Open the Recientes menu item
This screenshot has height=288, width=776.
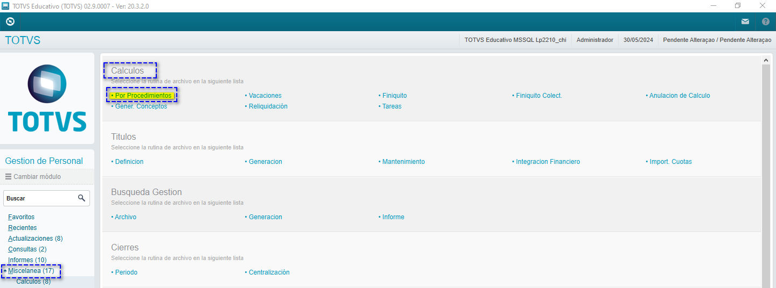click(22, 228)
